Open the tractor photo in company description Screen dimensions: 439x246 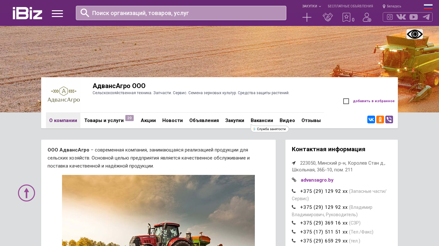point(158,210)
